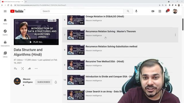The width and height of the screenshot is (184, 103).
Task: Click browser back arrow
Action: pyautogui.click(x=2, y=5)
